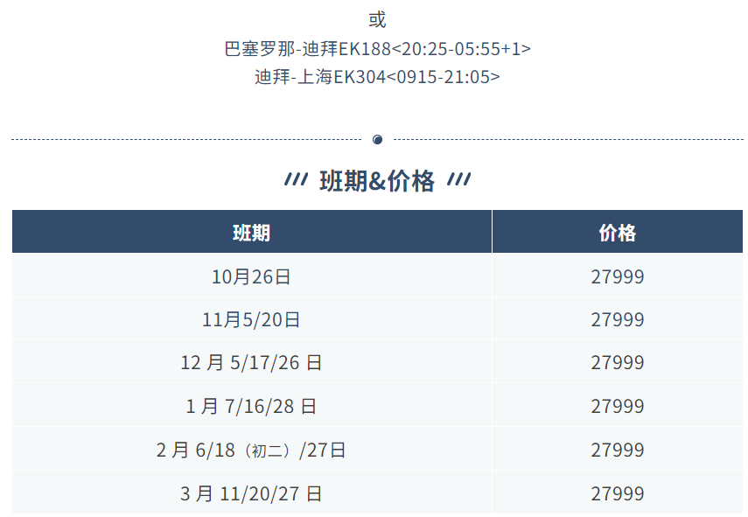Select the 班期&价格 section heading
The image size is (748, 517).
[x=377, y=181]
